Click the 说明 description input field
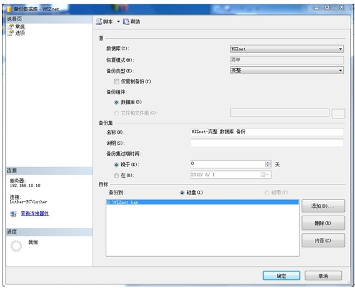Image resolution: width=355 pixels, height=288 pixels. 267,143
